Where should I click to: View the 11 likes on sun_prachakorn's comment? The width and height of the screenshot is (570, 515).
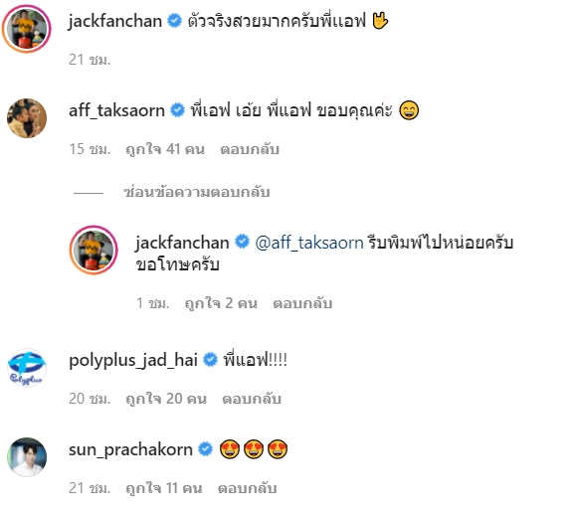tap(163, 488)
